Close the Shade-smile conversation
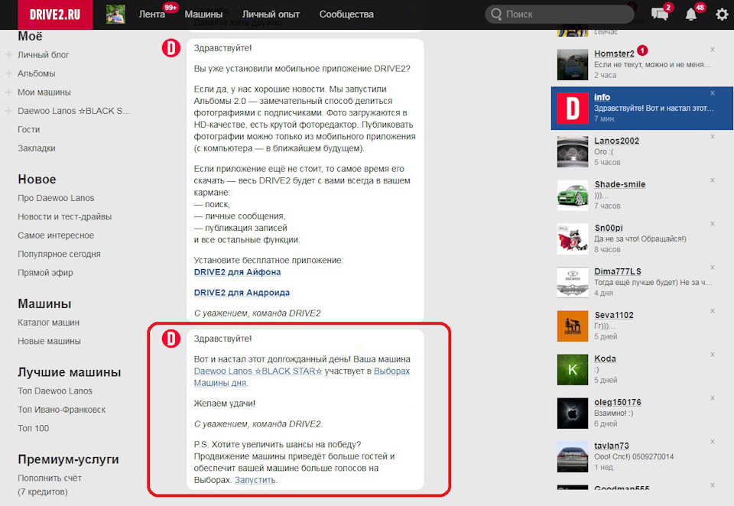 pos(713,180)
